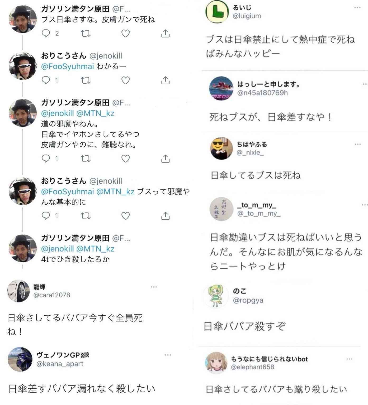Open more options on ヴェノワンGP tweet
Viewport: 368px width, 405px height.
[x=168, y=355]
